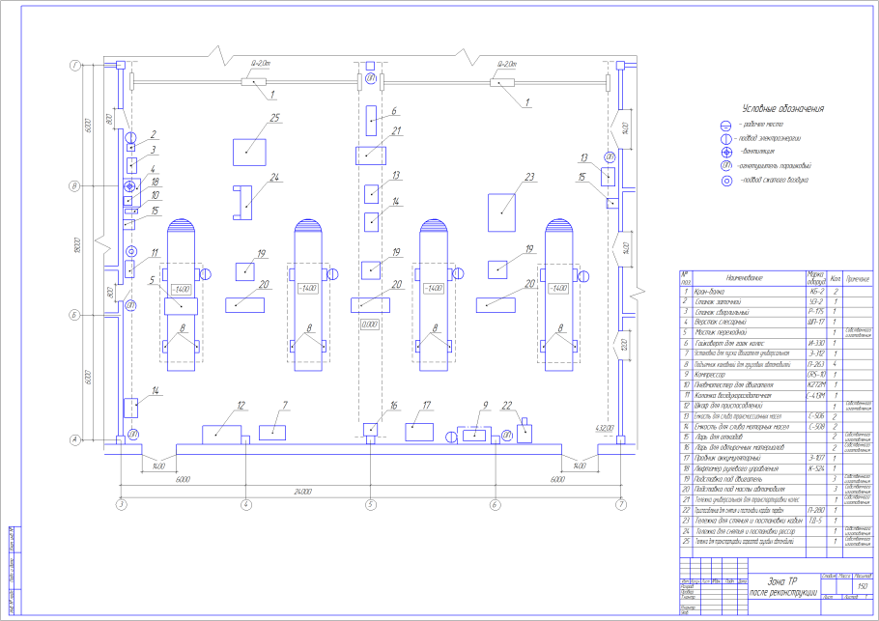
Task: Click the equipment block with callout 12
Action: coord(220,433)
